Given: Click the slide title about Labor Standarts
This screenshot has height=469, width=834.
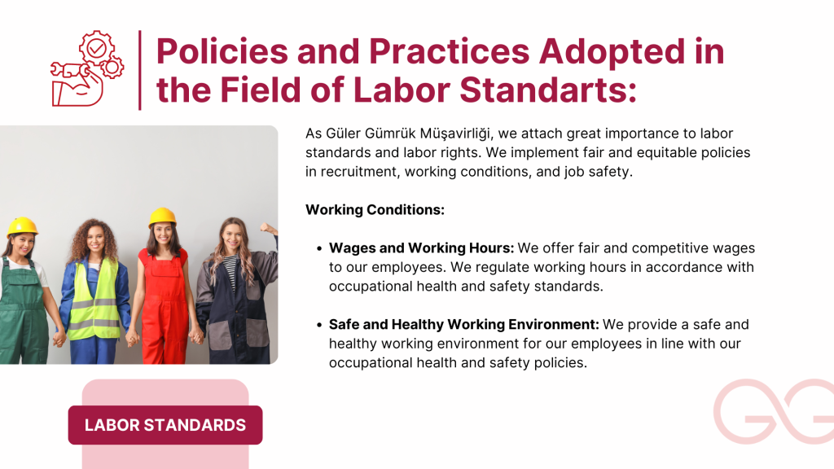Looking at the screenshot, I should 440,70.
